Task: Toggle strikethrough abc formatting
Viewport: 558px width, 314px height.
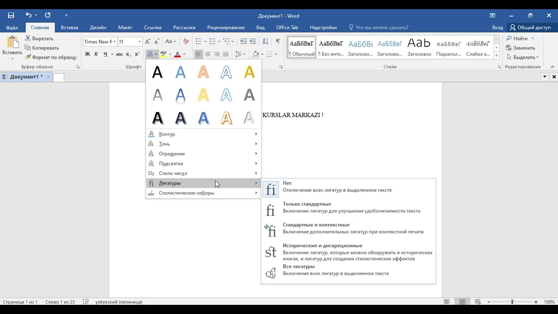Action: [119, 54]
